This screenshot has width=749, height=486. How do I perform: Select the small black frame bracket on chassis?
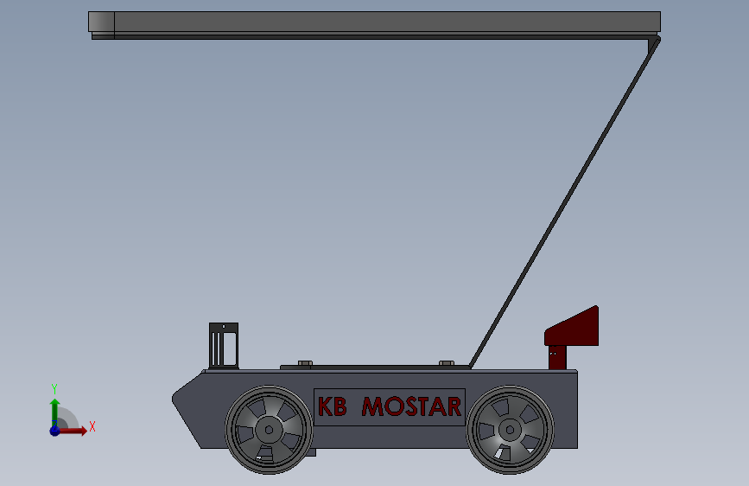click(x=224, y=345)
